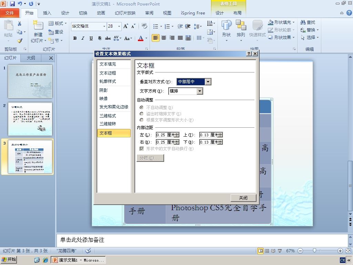Switch to the 大纲 outline pane tab

(x=31, y=58)
